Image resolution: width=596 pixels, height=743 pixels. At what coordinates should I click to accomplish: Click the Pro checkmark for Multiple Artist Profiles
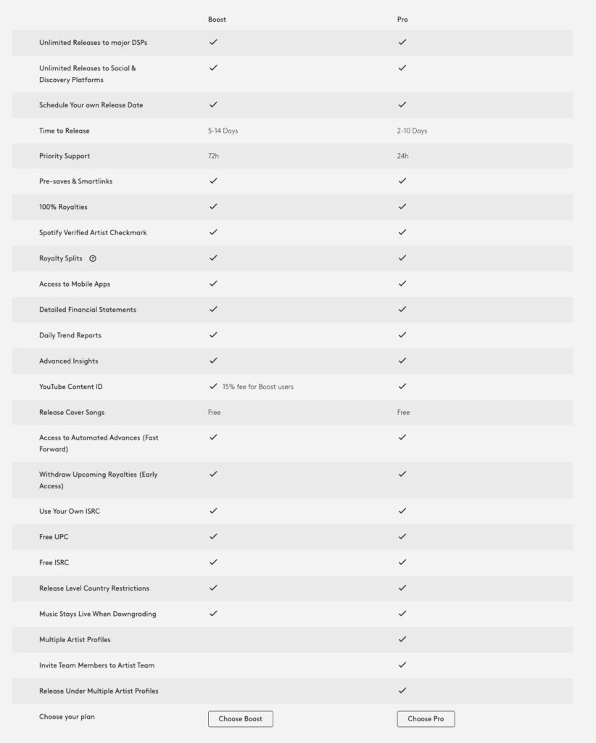coord(400,639)
